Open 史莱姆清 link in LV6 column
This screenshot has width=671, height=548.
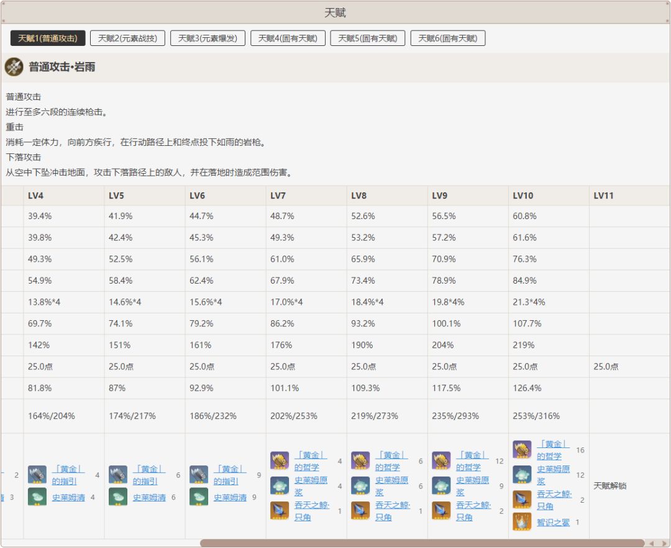pyautogui.click(x=231, y=497)
